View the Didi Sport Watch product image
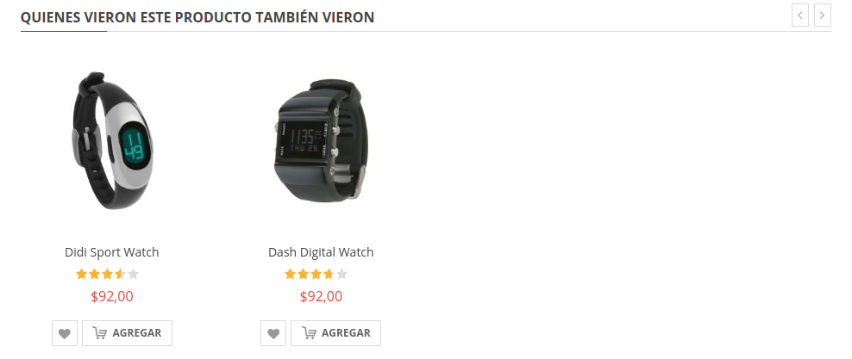Viewport: 852px width, 359px height. click(112, 140)
